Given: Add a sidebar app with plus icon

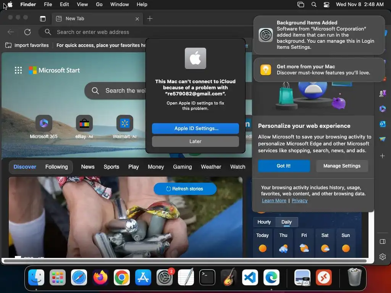Looking at the screenshot, I should coord(383,156).
